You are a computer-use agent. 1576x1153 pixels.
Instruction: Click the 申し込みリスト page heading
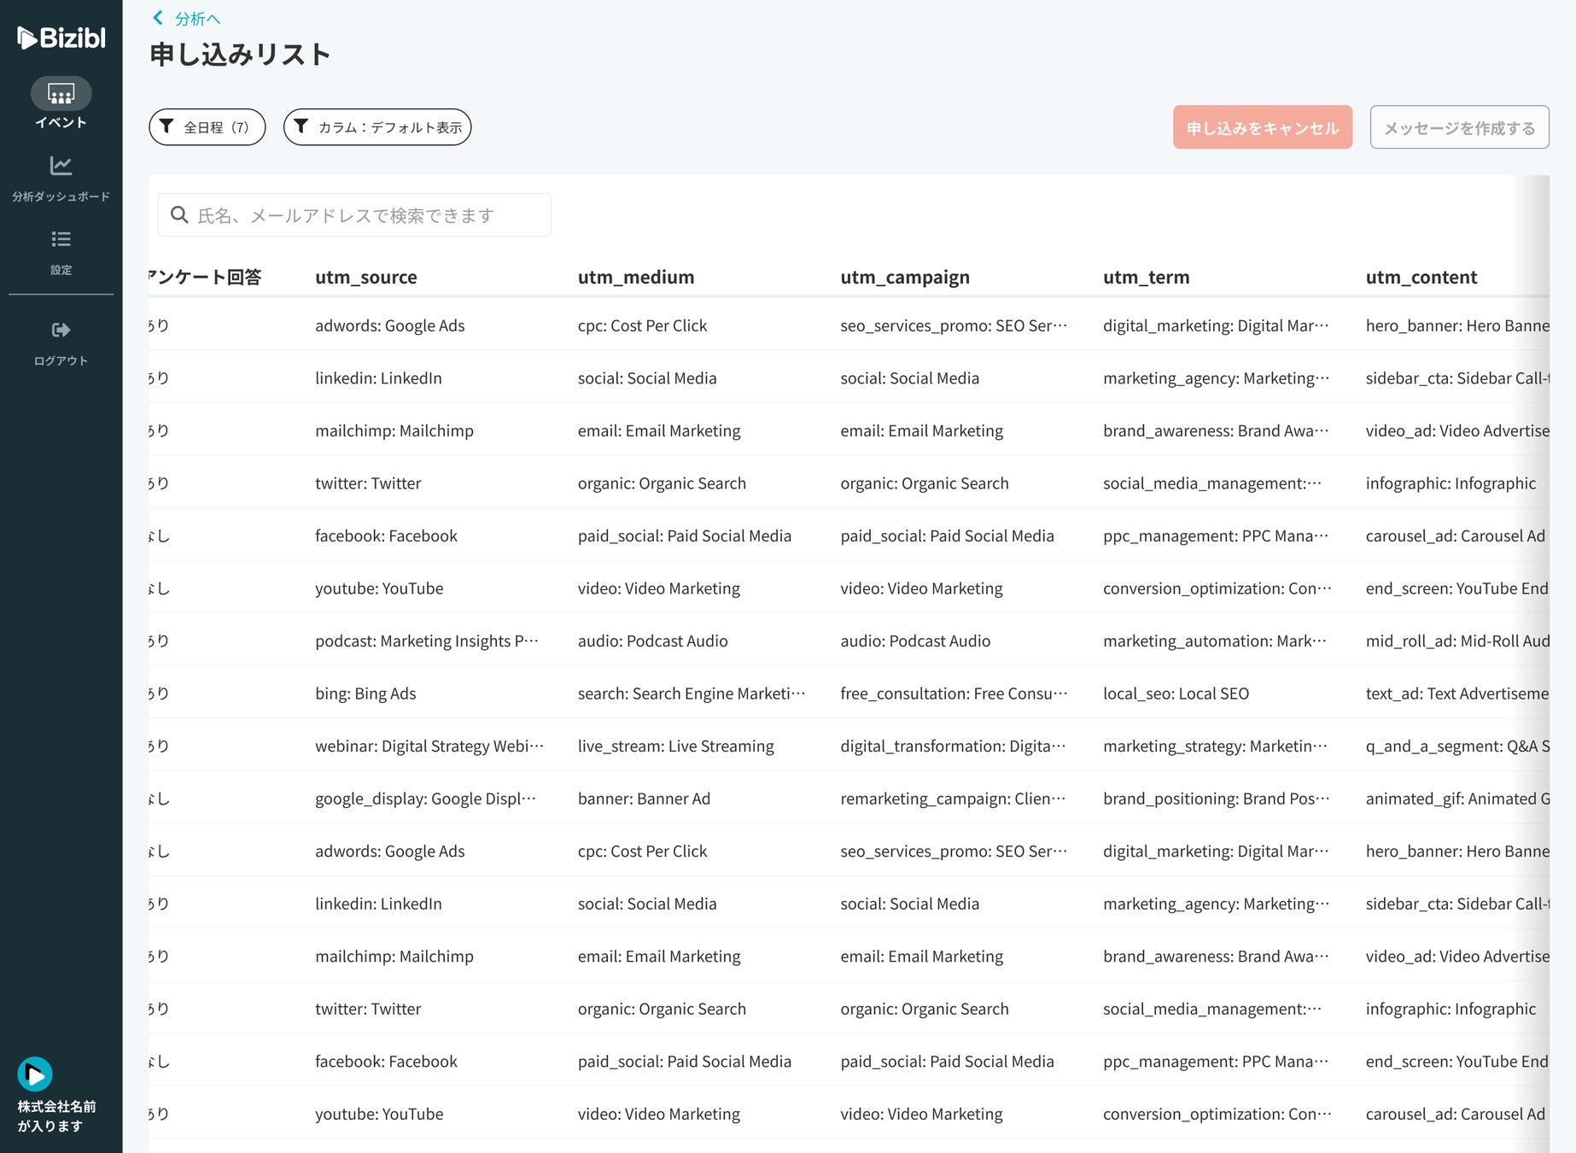pos(240,55)
